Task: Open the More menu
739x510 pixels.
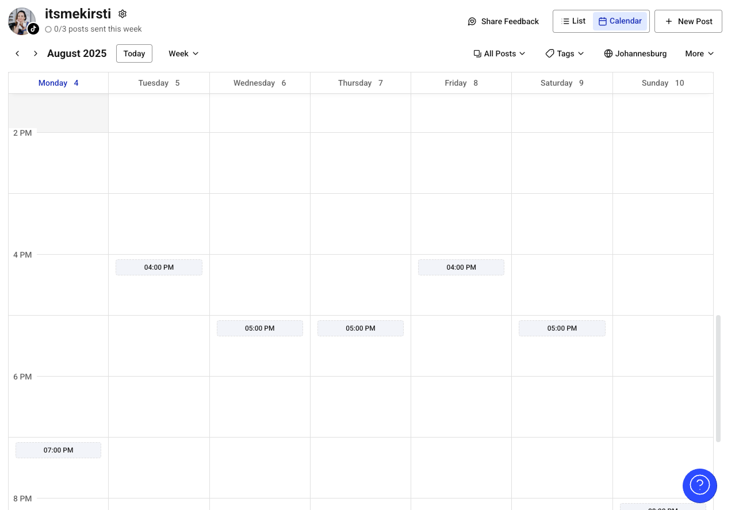Action: [x=699, y=53]
